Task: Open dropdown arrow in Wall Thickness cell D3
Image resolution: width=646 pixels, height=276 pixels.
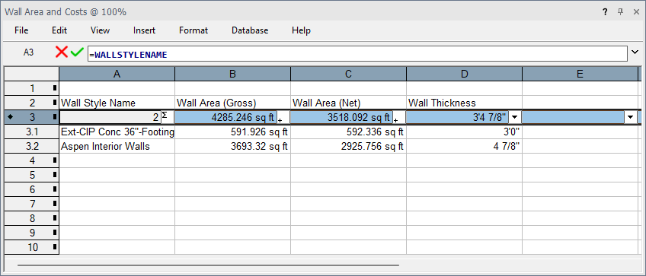Action: pyautogui.click(x=514, y=117)
